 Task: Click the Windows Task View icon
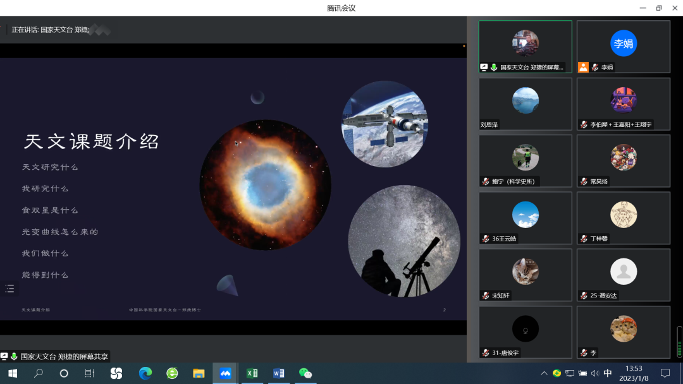[90, 373]
